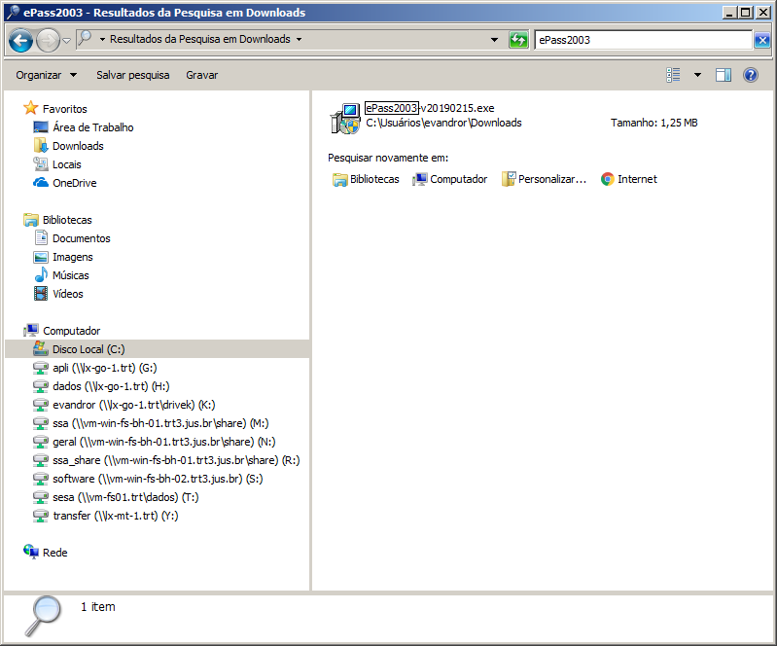The width and height of the screenshot is (777, 646).
Task: Maximize the ePass2003 search window
Action: (x=745, y=13)
